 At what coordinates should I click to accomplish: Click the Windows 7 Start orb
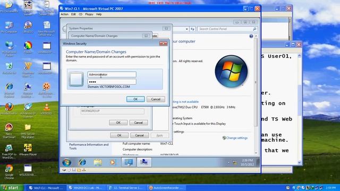66,162
